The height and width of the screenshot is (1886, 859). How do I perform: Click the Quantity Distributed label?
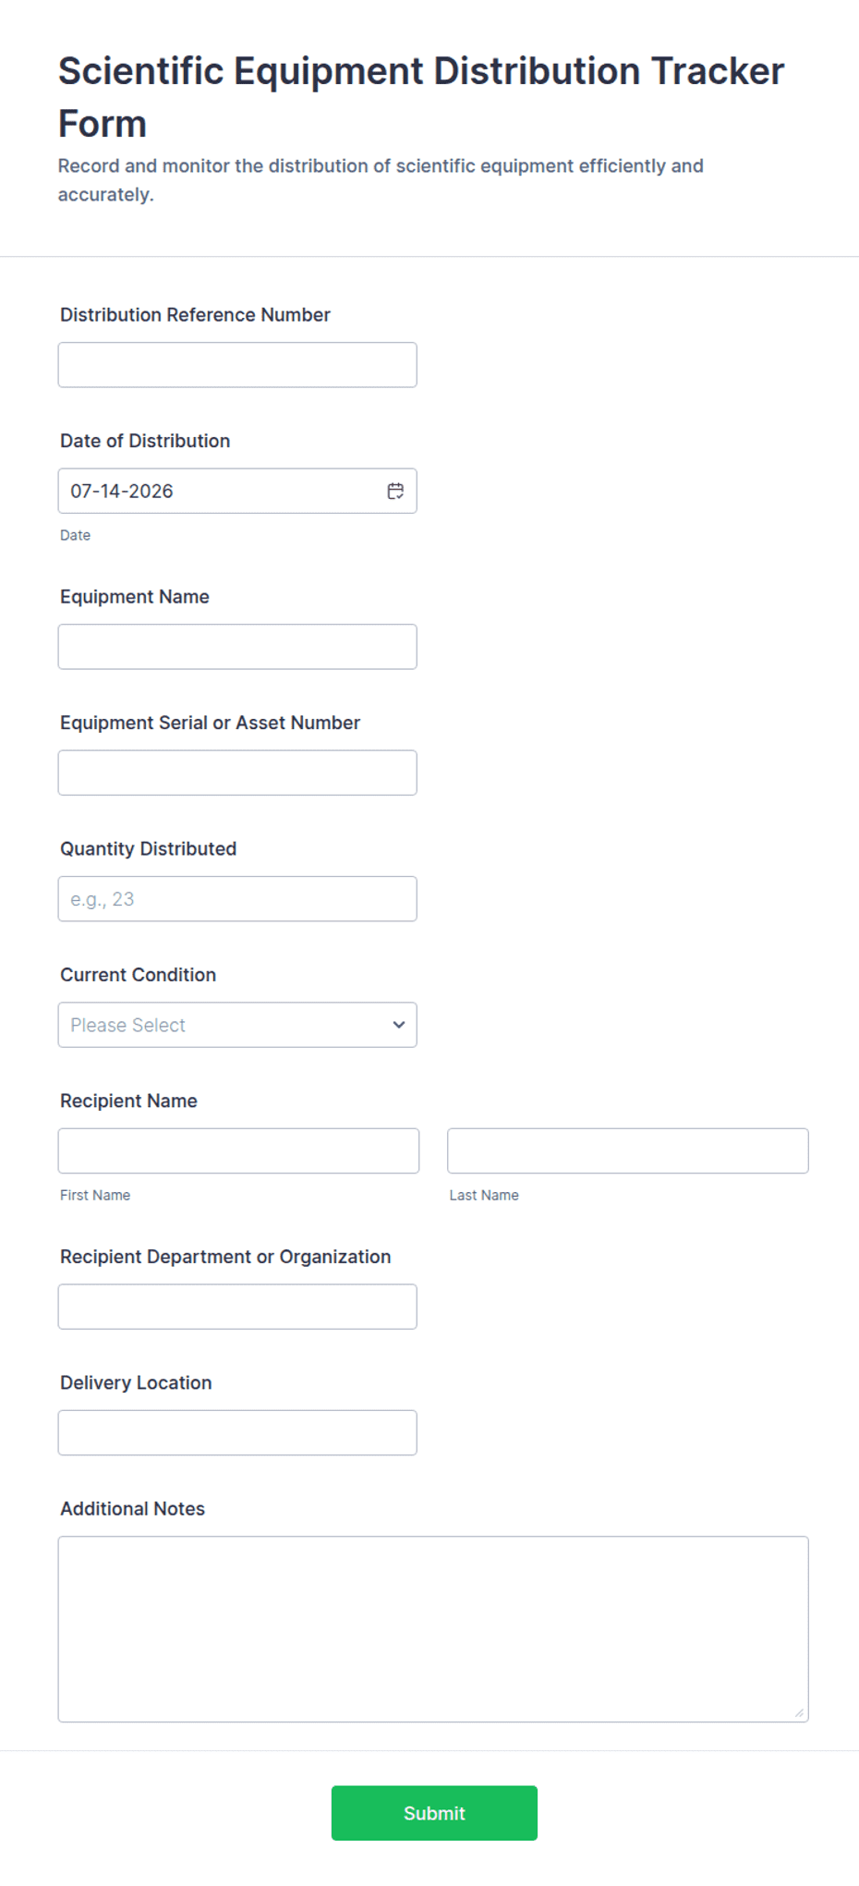(x=148, y=848)
